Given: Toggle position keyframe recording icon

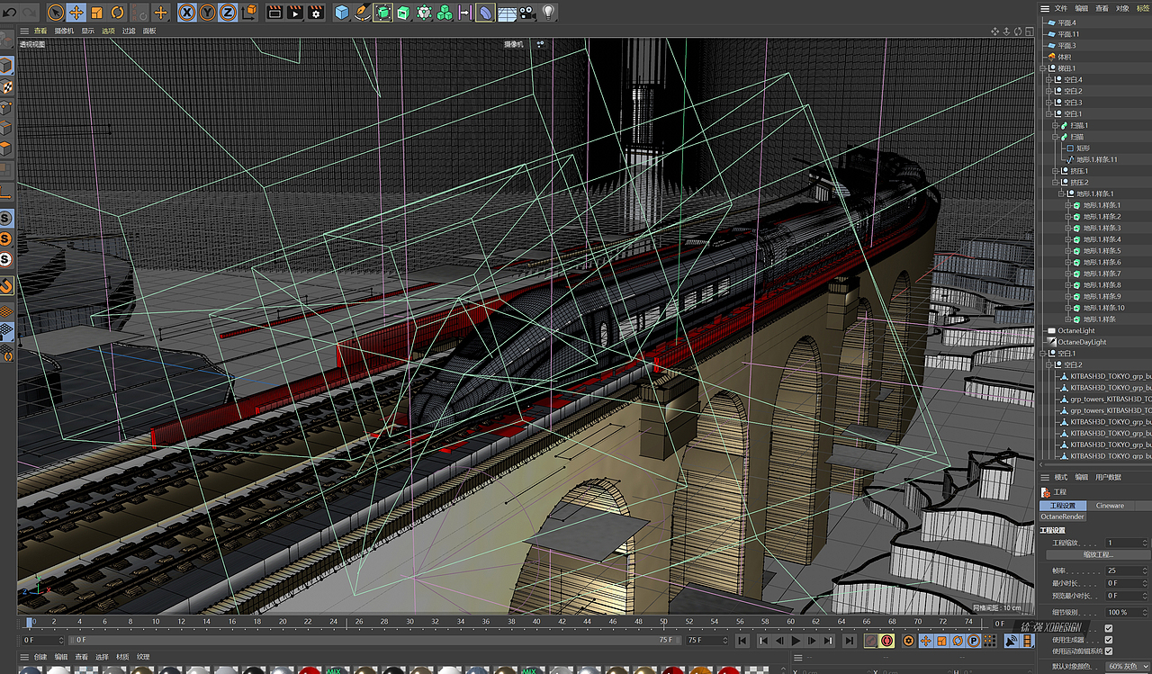Looking at the screenshot, I should 925,641.
